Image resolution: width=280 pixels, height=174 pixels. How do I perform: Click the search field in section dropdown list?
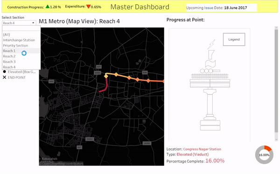pyautogui.click(x=21, y=28)
